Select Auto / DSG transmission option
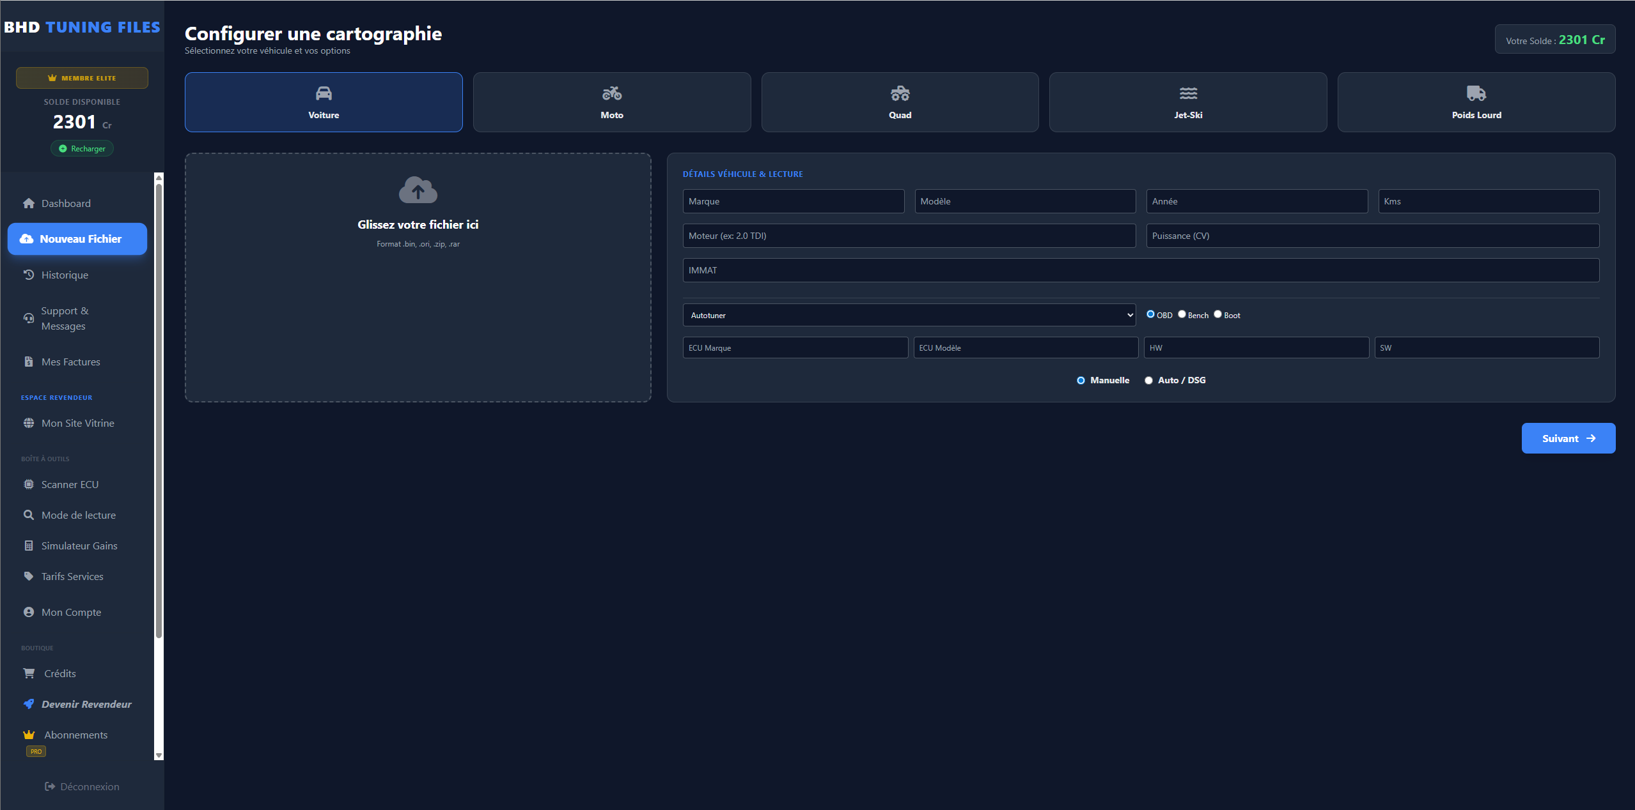 click(1148, 380)
